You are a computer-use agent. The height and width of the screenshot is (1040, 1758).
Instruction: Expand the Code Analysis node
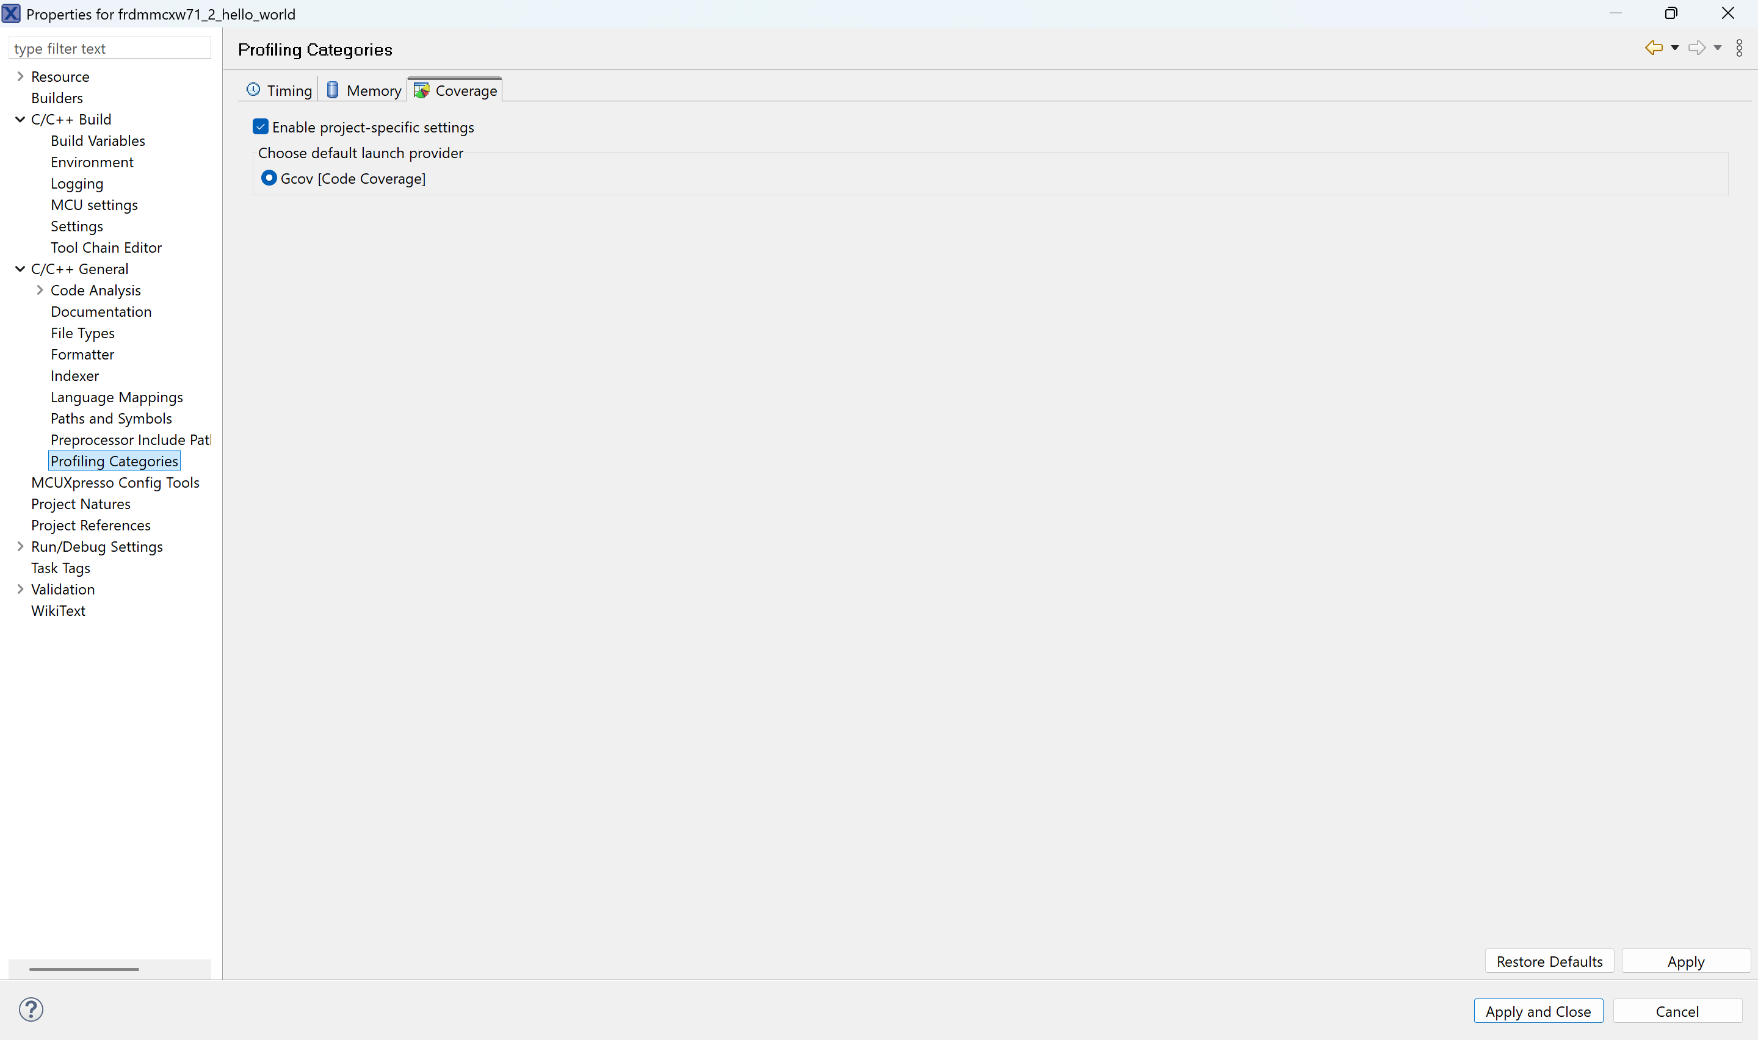(40, 290)
